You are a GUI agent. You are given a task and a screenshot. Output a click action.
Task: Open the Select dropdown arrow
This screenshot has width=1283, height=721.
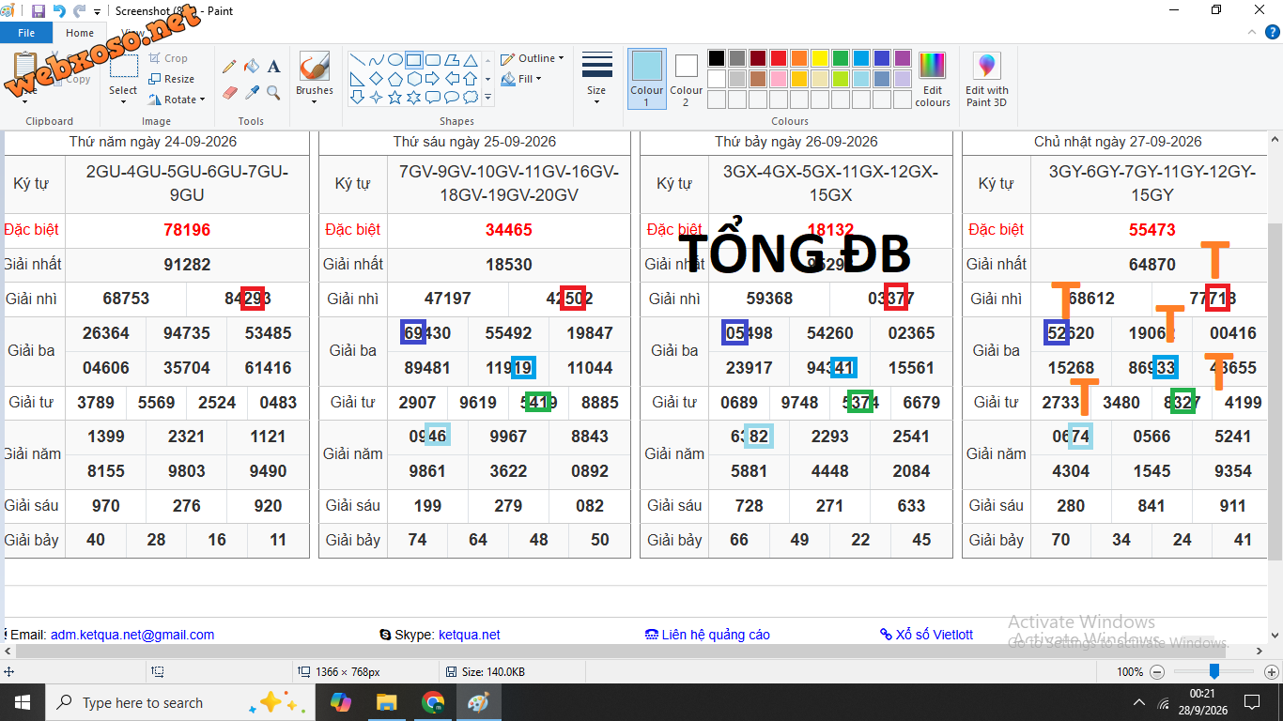tap(123, 101)
